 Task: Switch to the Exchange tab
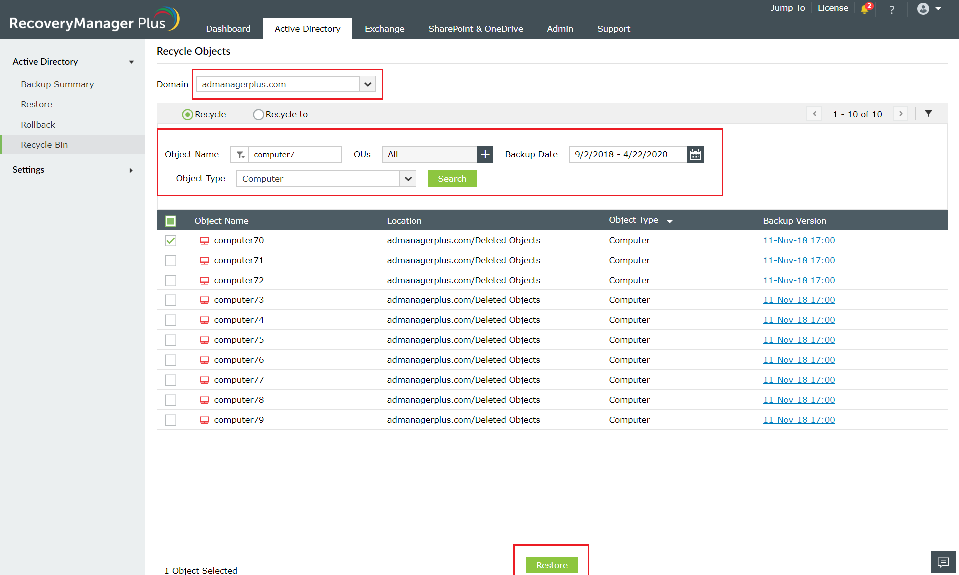coord(384,29)
